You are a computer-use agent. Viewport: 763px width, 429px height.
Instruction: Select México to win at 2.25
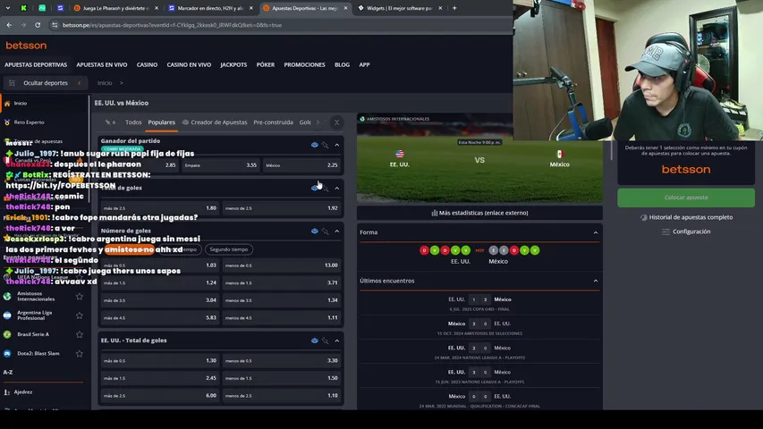(301, 165)
